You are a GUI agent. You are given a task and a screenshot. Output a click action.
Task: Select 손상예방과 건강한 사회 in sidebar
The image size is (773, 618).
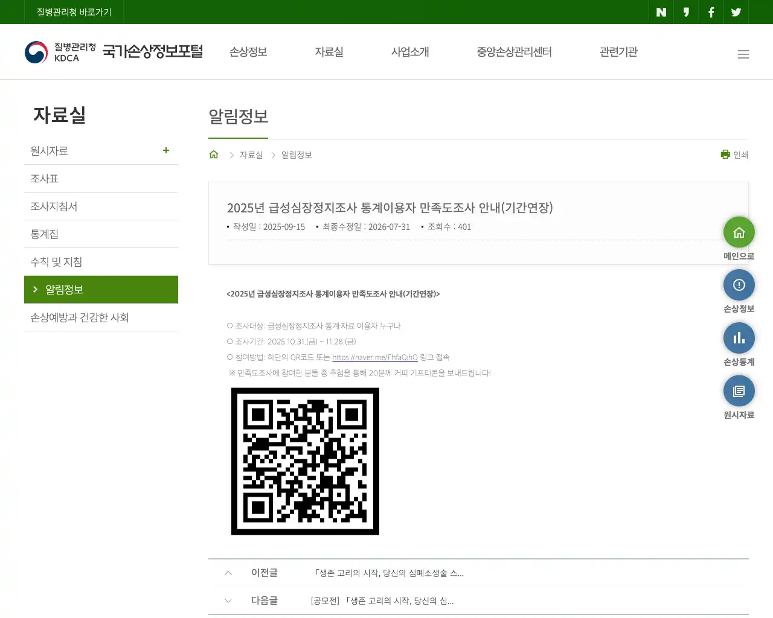pos(101,317)
